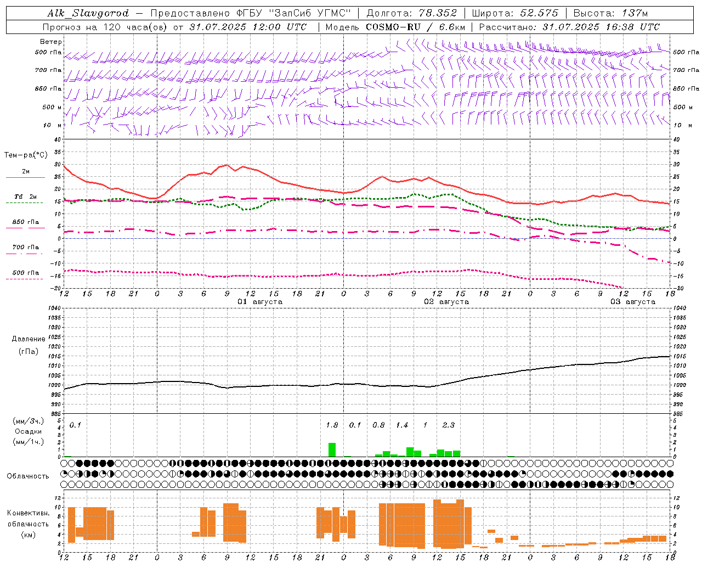Click the Конвективн. label

pos(28,513)
